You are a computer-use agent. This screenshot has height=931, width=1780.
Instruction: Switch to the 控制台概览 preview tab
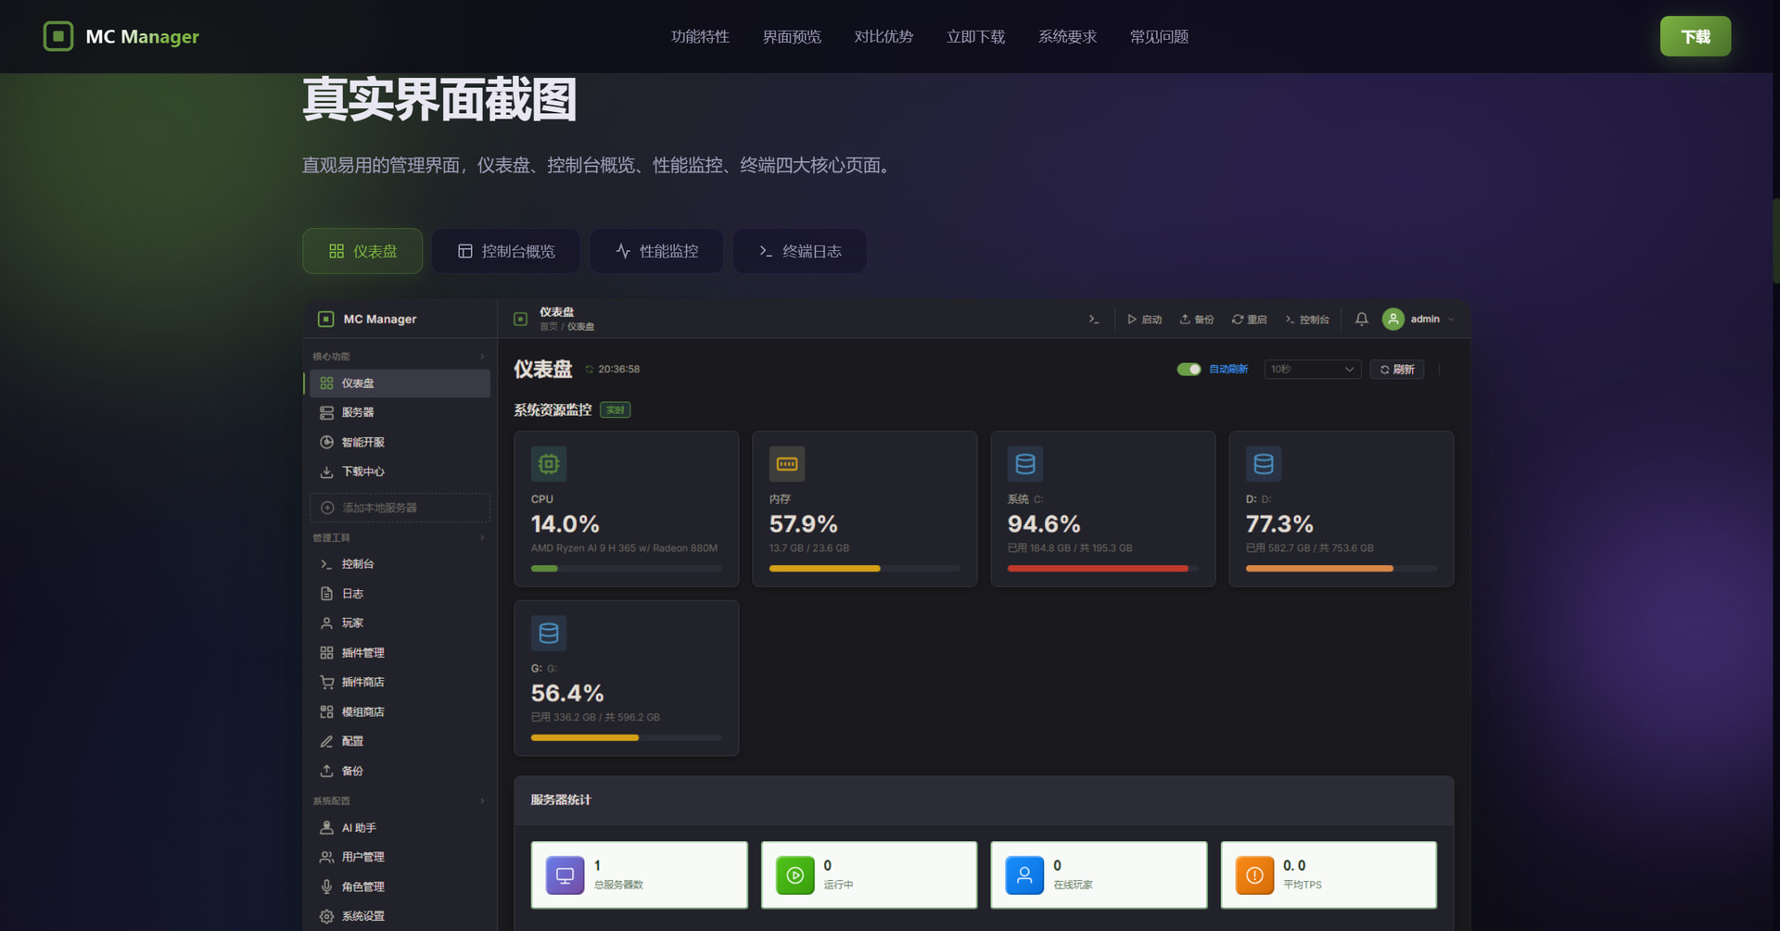point(506,251)
